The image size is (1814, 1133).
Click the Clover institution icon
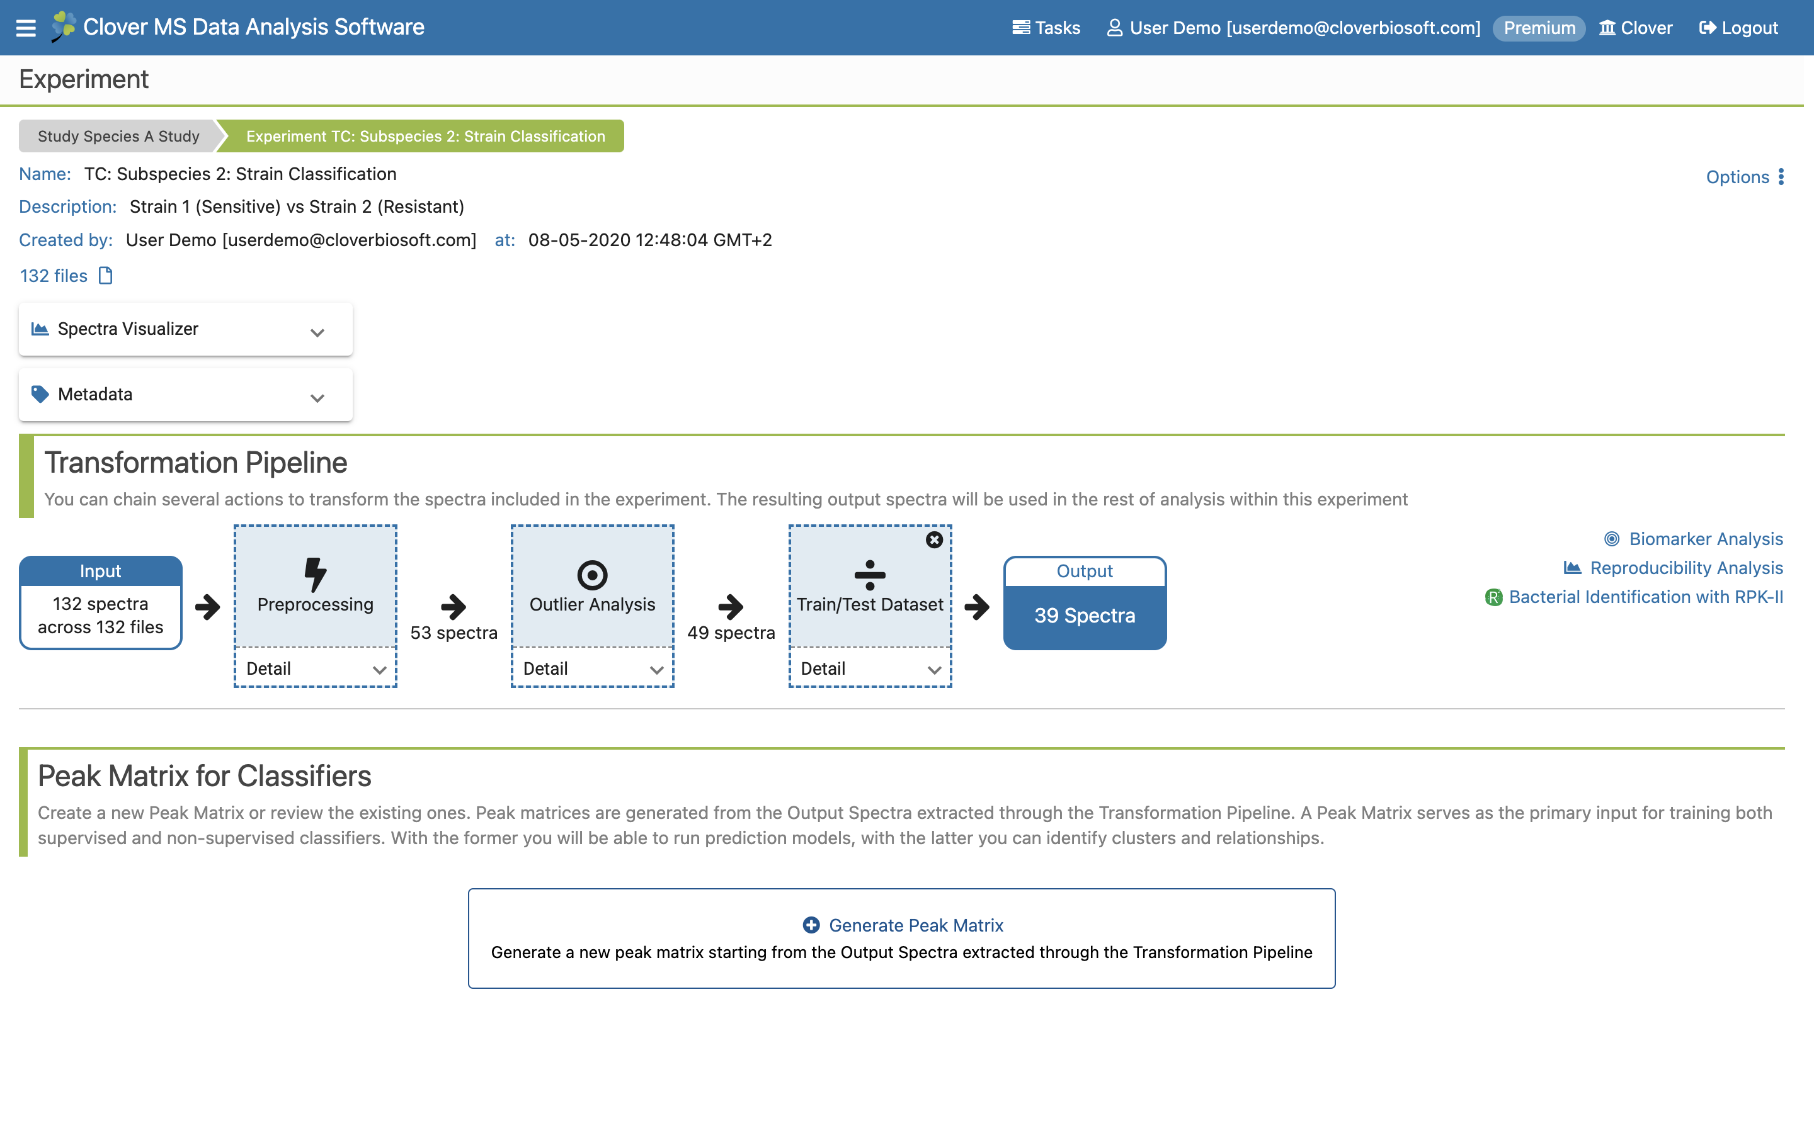click(1607, 28)
